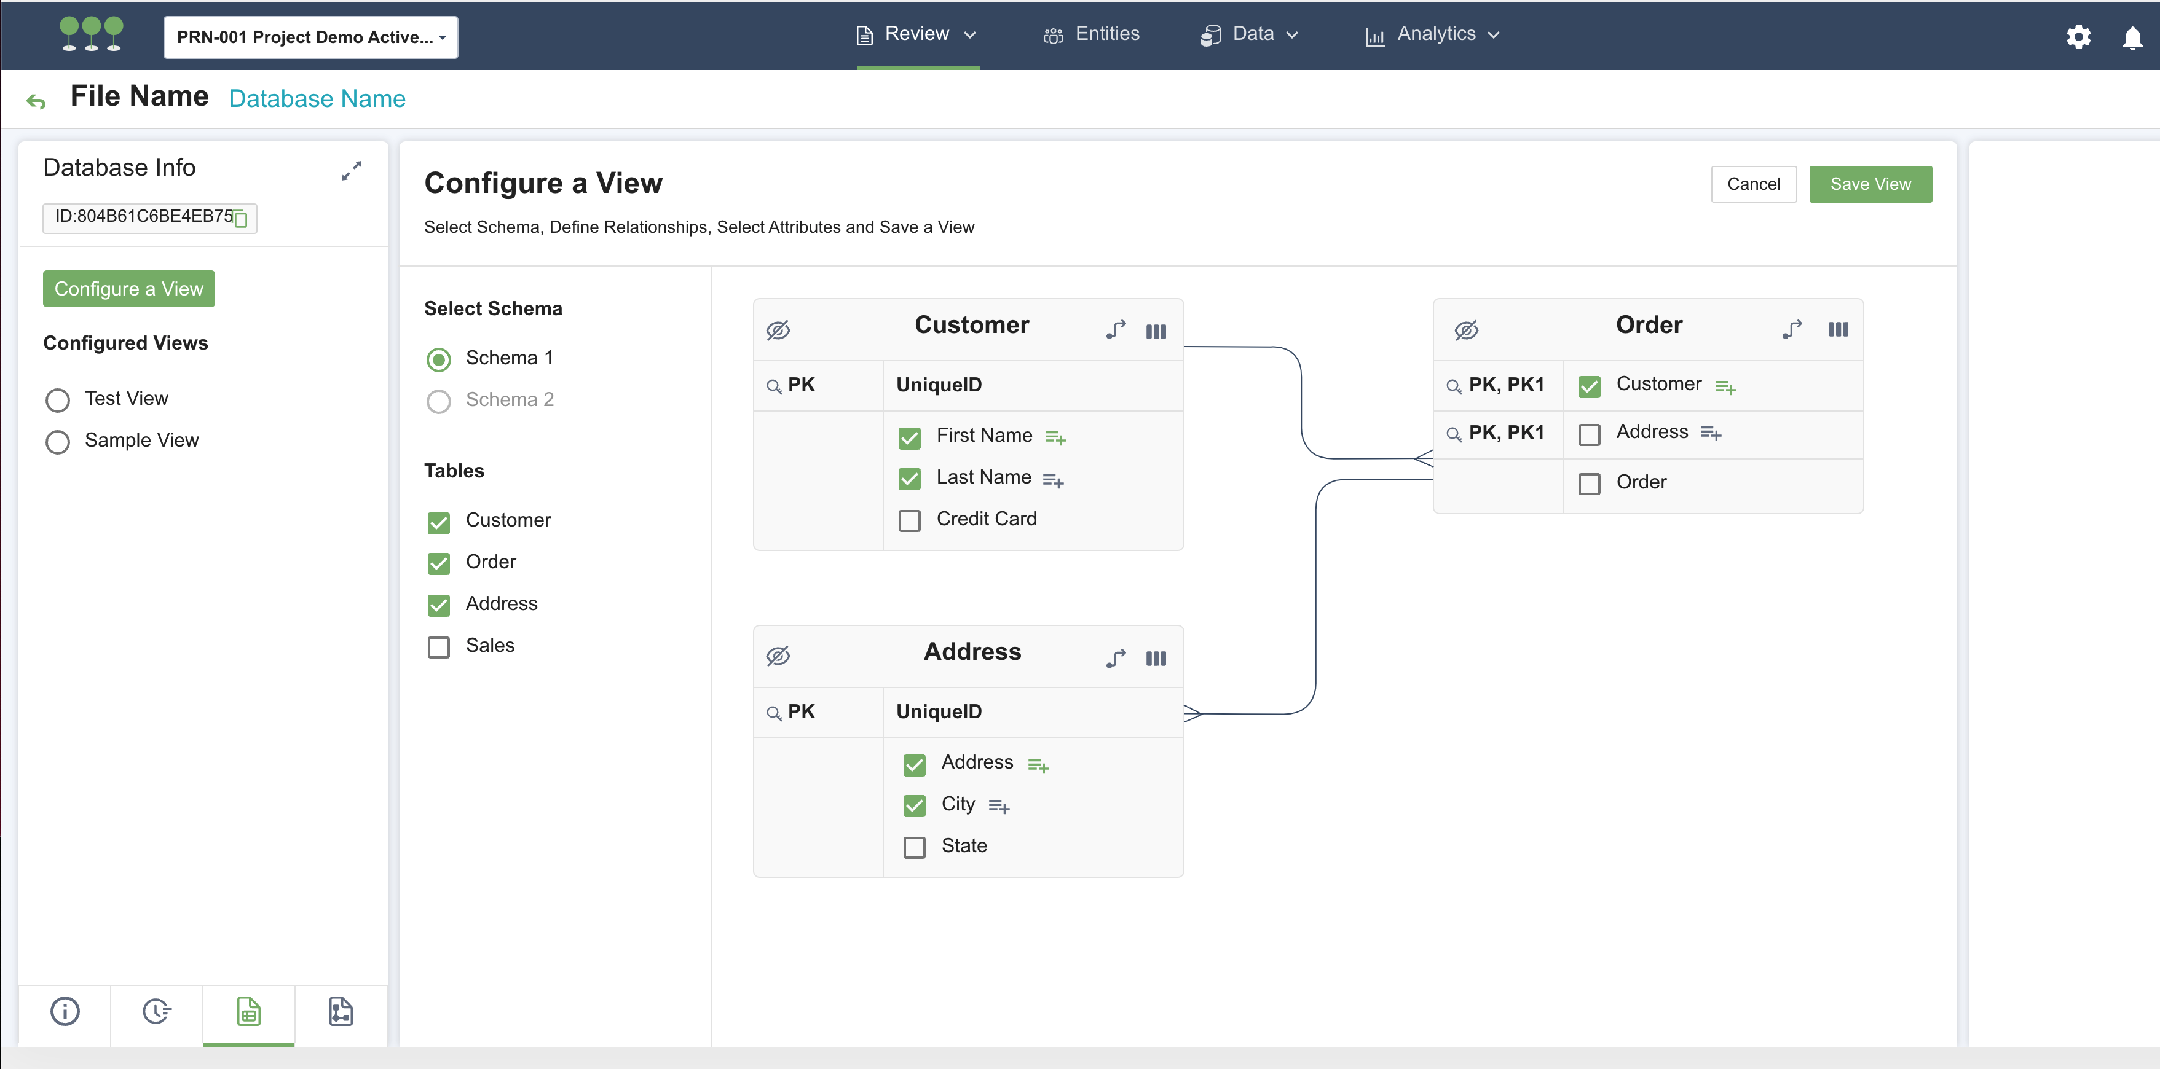Select the green view file icon

tap(248, 1012)
